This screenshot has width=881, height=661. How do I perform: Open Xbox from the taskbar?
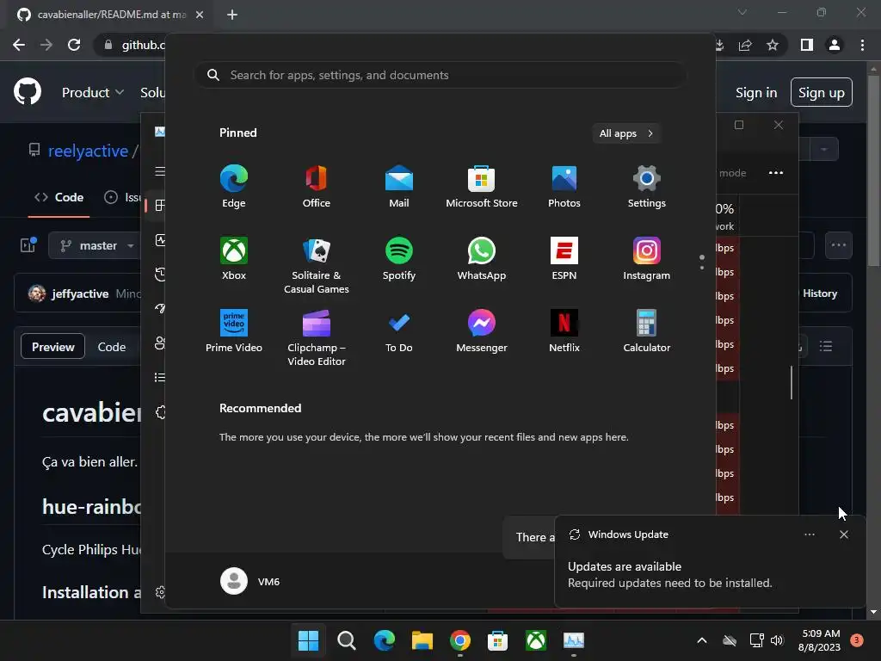[535, 640]
